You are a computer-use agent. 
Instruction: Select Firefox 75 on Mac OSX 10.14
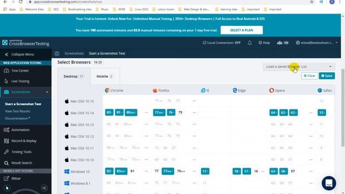click(x=180, y=113)
